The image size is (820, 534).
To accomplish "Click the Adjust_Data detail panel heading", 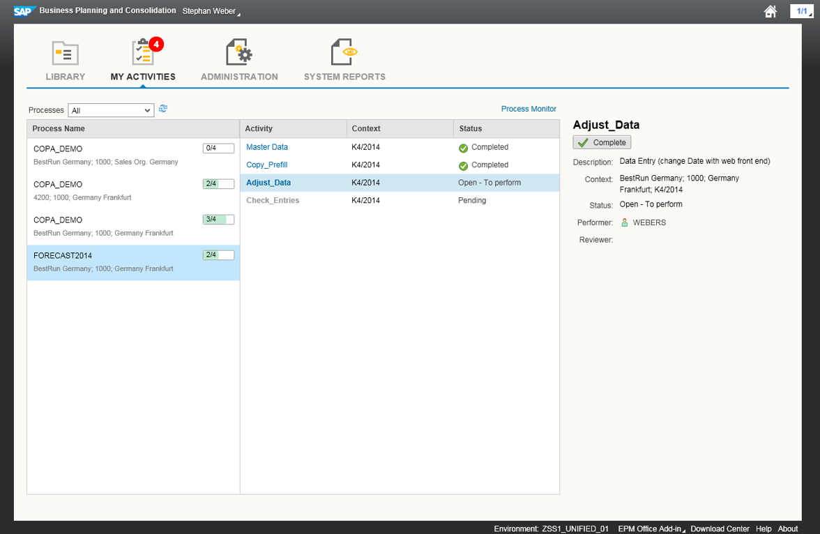I will 606,125.
